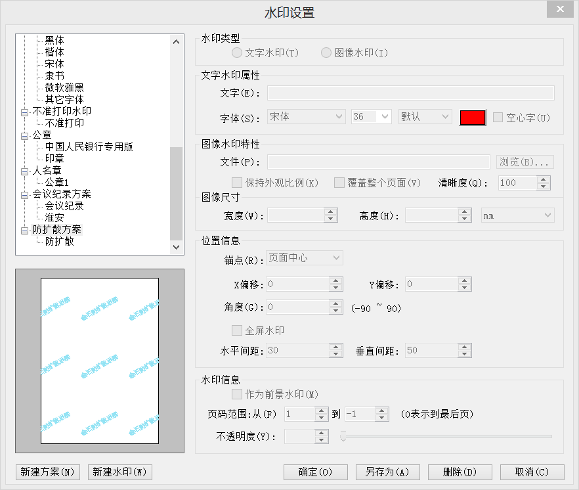Image resolution: width=579 pixels, height=490 pixels.
Task: Collapse the 公章 tree group
Action: pyautogui.click(x=24, y=135)
